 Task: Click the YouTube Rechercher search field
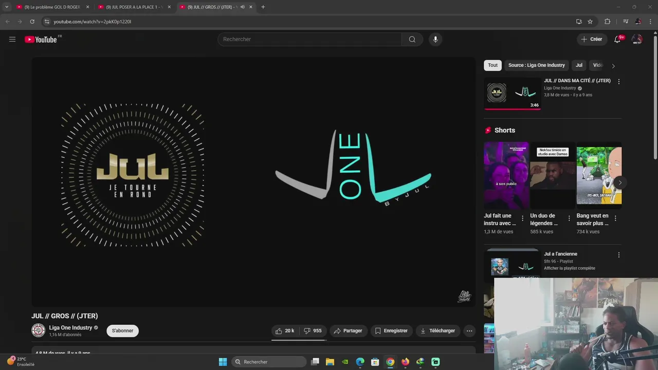pyautogui.click(x=309, y=40)
